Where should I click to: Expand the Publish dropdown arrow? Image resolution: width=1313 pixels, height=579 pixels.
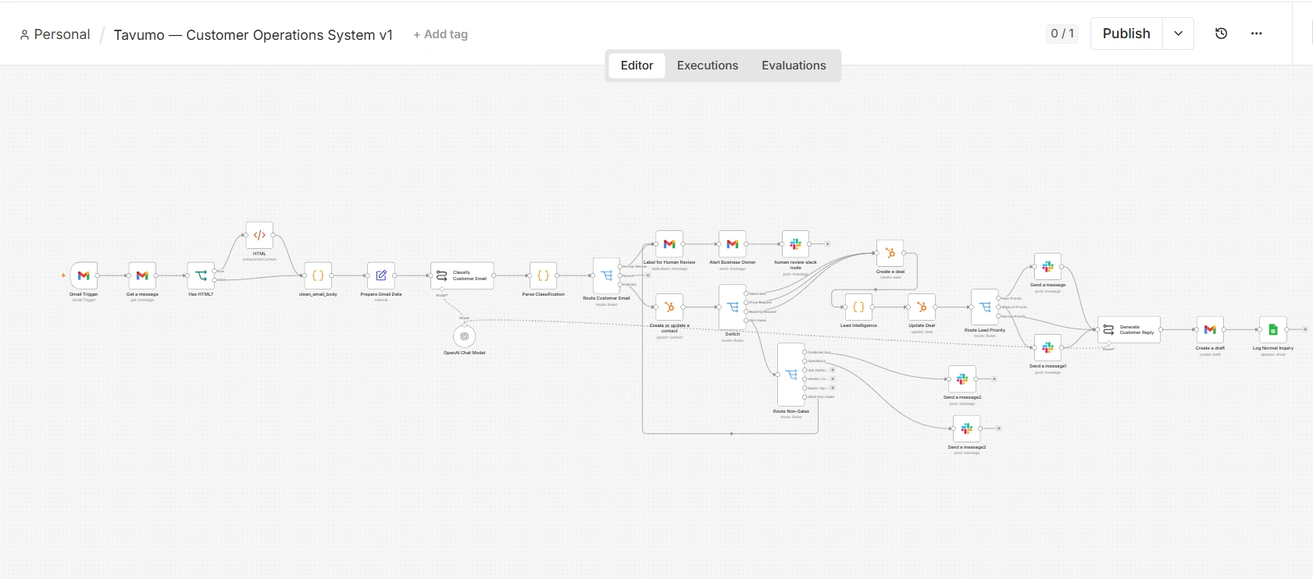click(1178, 34)
